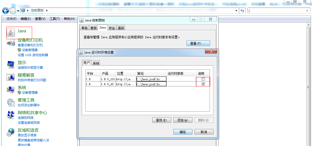The image size is (312, 146).
Task: Click the Devices and Printers icon
Action: 11,42
